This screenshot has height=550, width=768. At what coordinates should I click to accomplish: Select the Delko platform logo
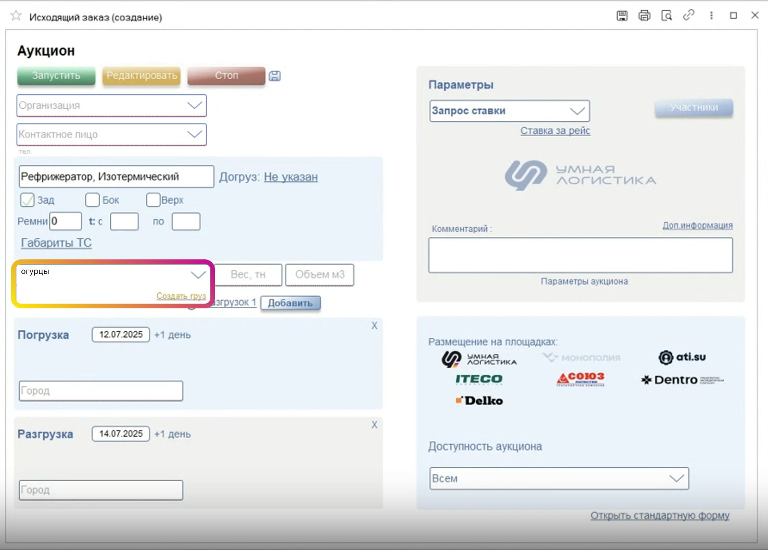[x=479, y=401]
